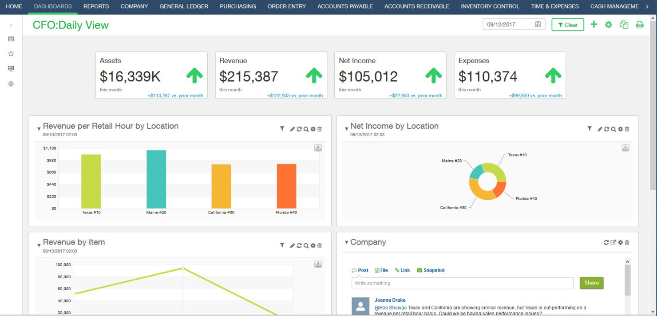Click the Clear filter button
This screenshot has height=316, width=657.
pyautogui.click(x=567, y=24)
